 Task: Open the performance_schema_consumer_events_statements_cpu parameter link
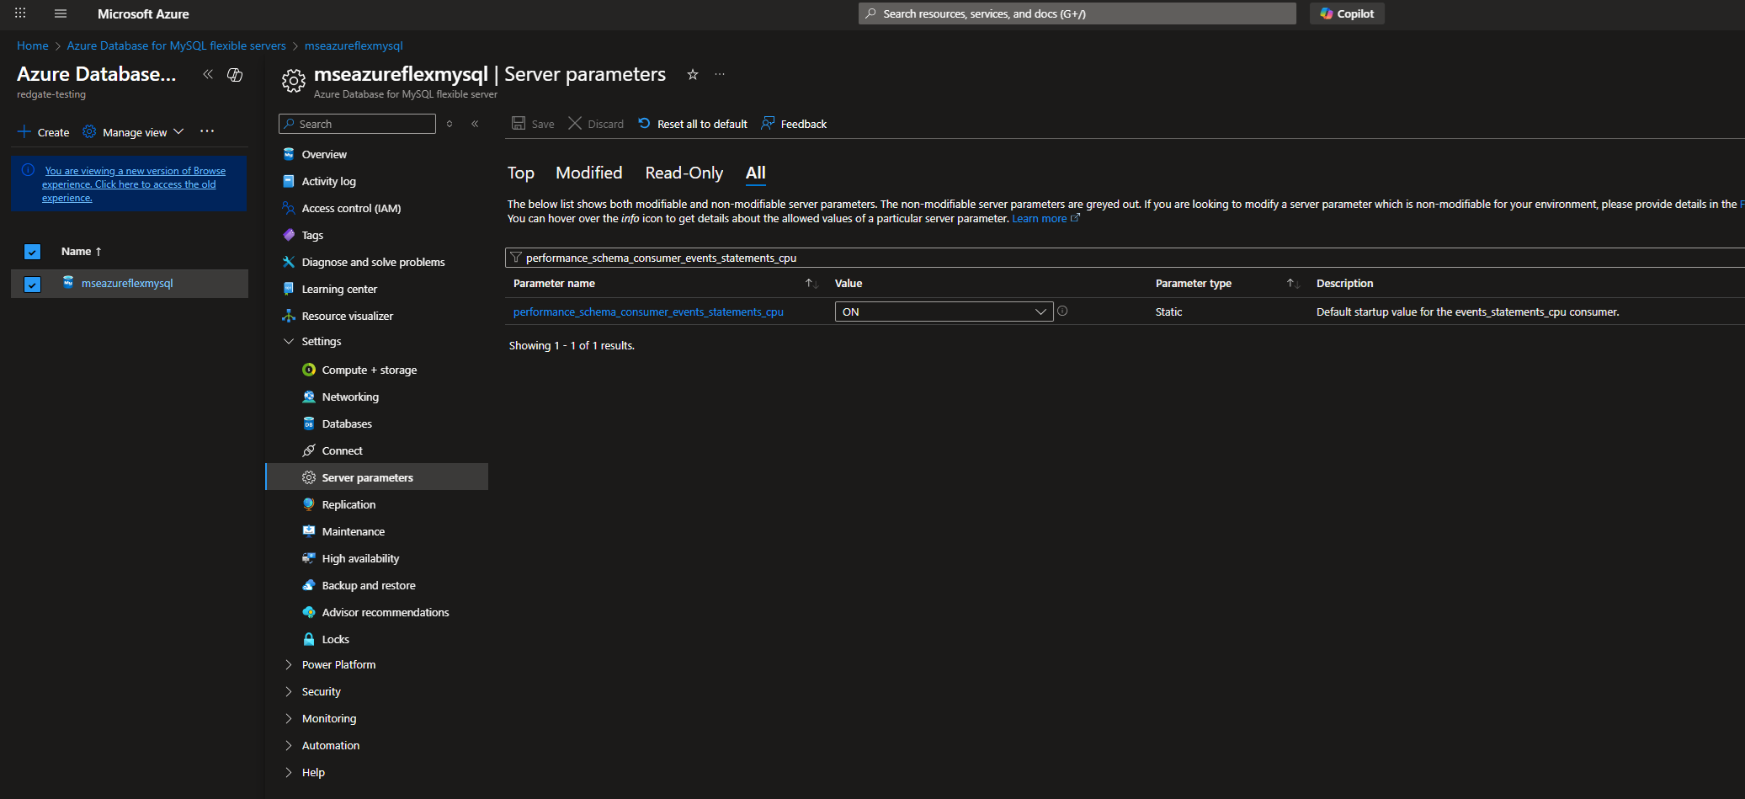(648, 312)
